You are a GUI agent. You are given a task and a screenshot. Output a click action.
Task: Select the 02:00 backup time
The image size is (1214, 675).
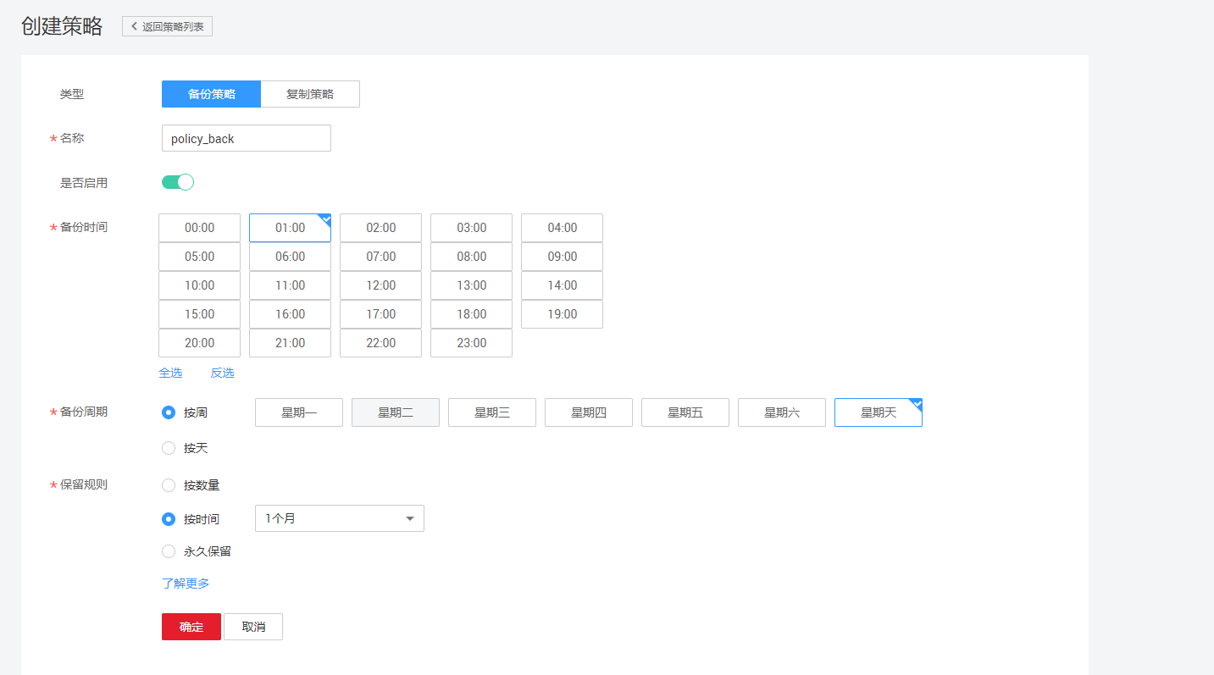[380, 228]
